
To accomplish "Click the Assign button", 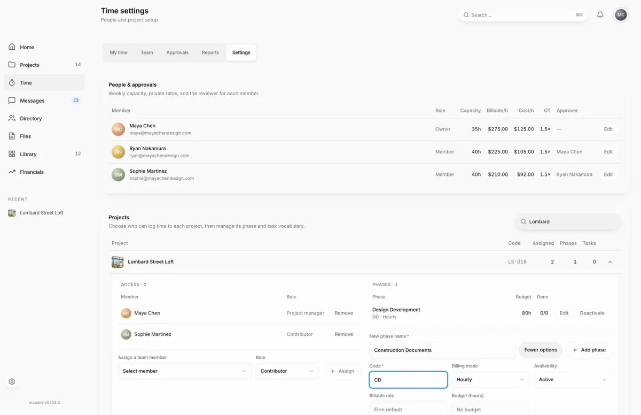I will pos(342,371).
